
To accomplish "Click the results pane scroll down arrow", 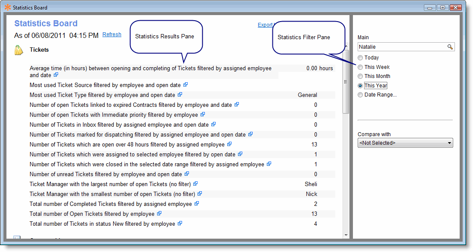I will (346, 235).
